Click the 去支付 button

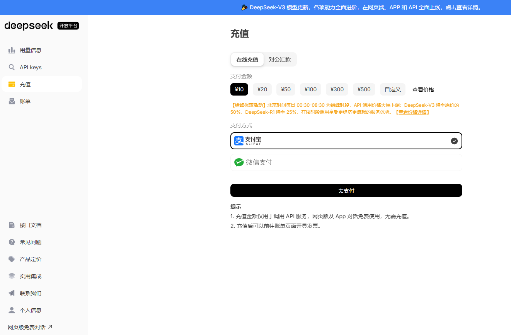[x=346, y=190]
